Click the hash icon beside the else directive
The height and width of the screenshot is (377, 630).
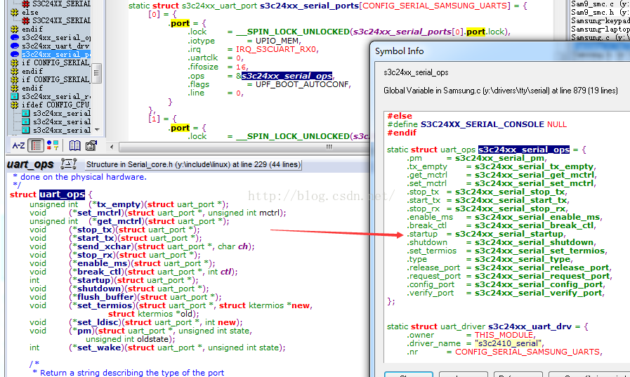[x=15, y=12]
